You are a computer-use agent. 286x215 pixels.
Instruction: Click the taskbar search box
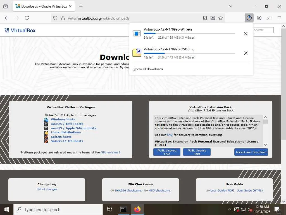pyautogui.click(x=58, y=209)
